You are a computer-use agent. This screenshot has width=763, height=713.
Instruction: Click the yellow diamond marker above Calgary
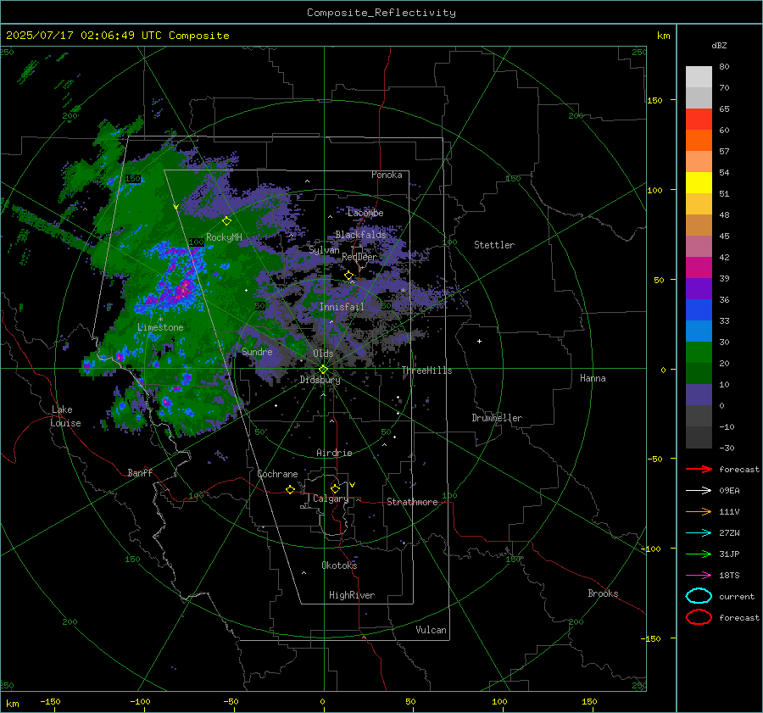[335, 488]
